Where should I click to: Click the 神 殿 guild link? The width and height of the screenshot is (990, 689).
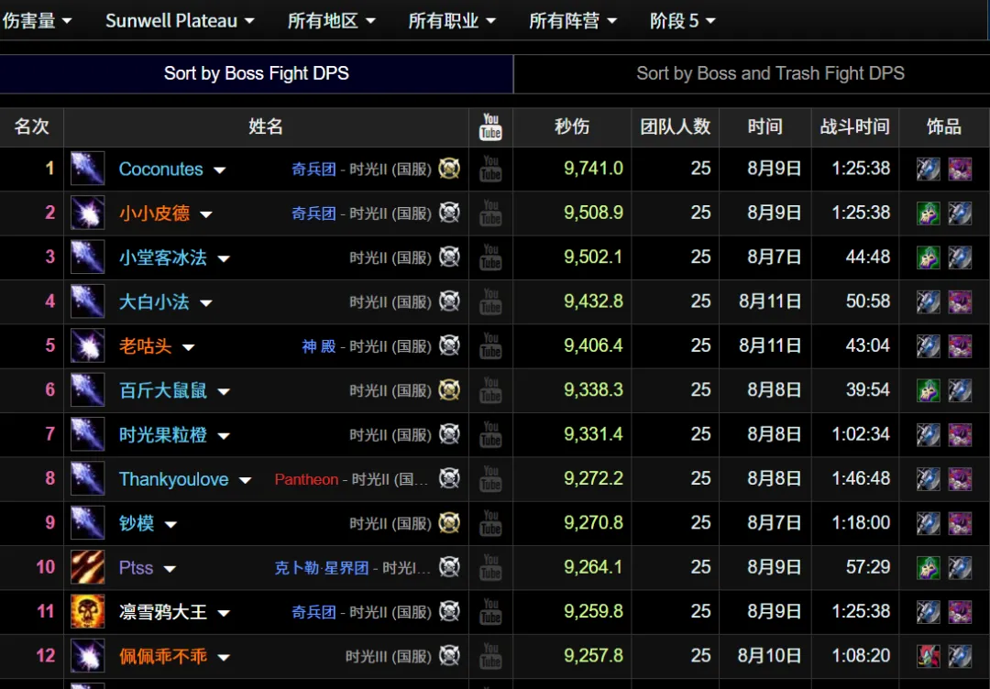click(x=319, y=345)
